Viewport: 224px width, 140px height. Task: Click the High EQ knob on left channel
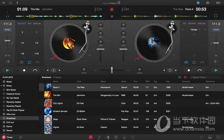click(x=101, y=26)
